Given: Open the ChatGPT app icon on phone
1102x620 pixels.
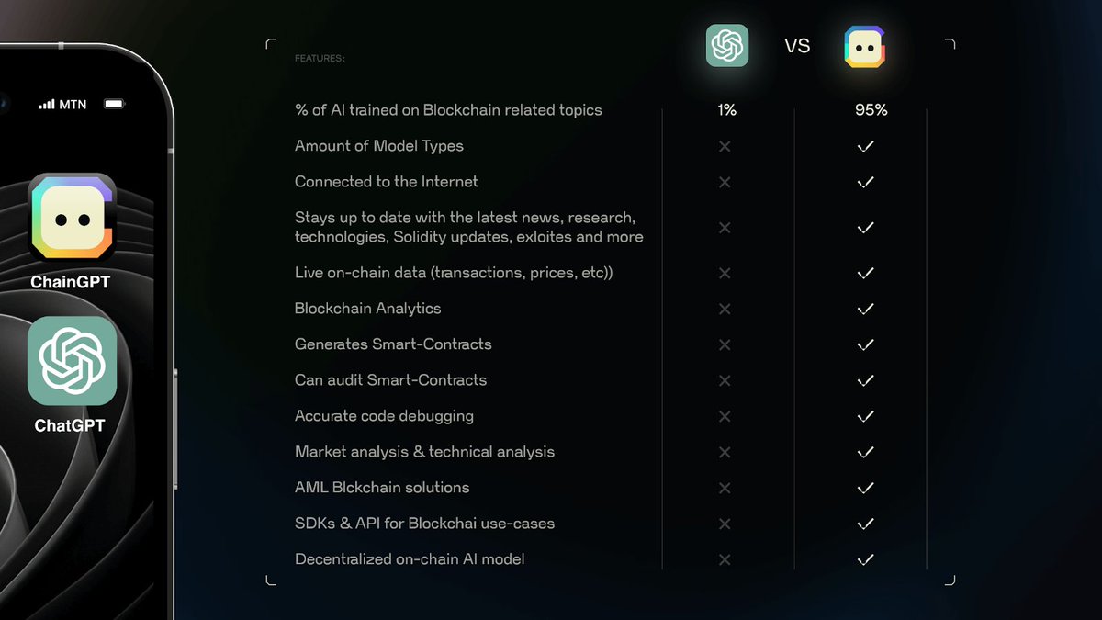Looking at the screenshot, I should click(72, 361).
